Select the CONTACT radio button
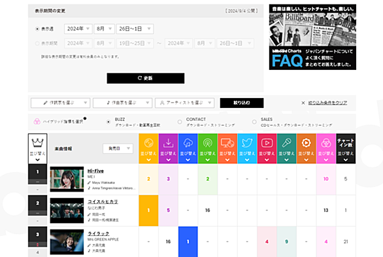 tap(180, 122)
